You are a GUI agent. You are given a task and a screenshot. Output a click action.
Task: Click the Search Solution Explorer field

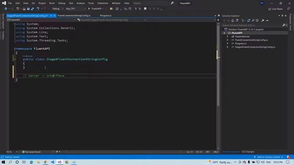(x=252, y=25)
